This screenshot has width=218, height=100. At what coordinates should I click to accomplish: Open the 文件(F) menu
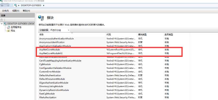coord(5,11)
